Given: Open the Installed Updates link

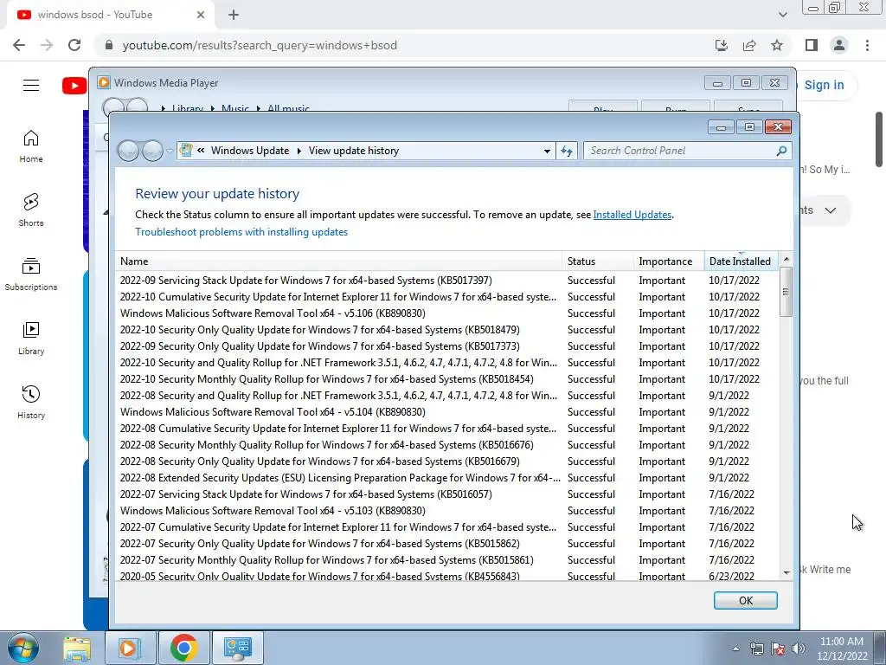Looking at the screenshot, I should pos(632,215).
